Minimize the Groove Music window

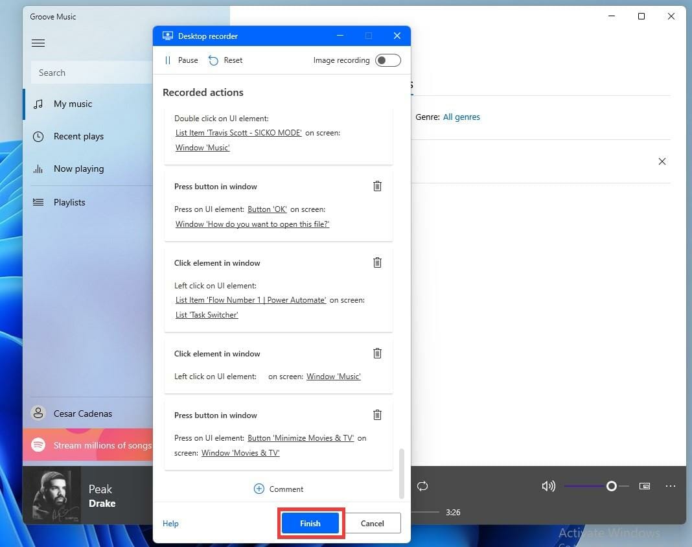(612, 16)
